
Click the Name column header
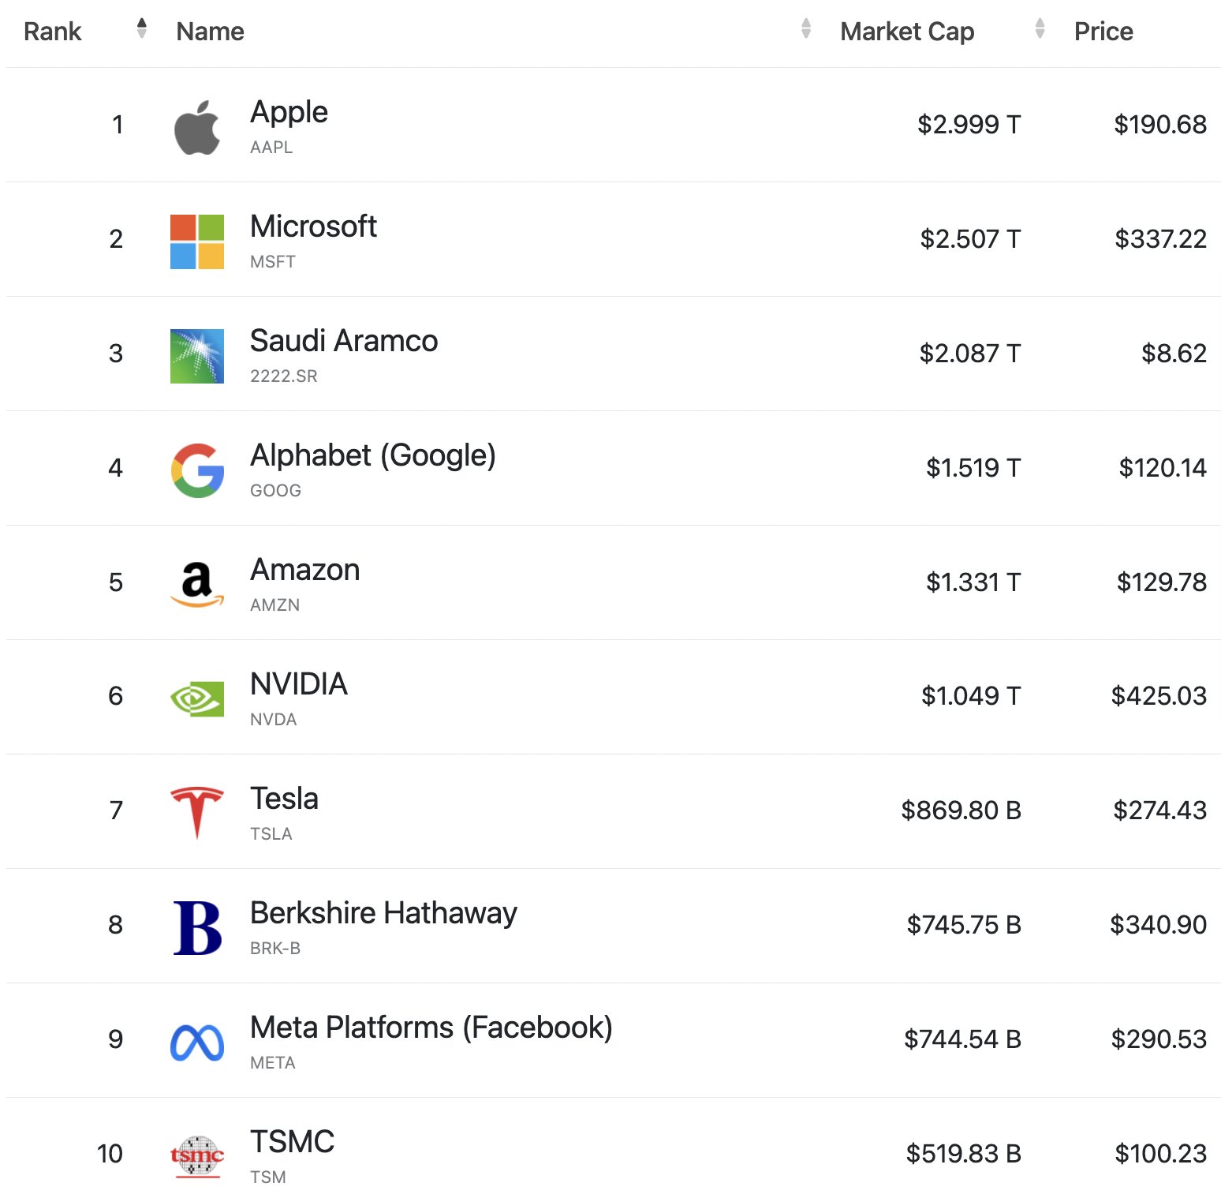coord(211,32)
